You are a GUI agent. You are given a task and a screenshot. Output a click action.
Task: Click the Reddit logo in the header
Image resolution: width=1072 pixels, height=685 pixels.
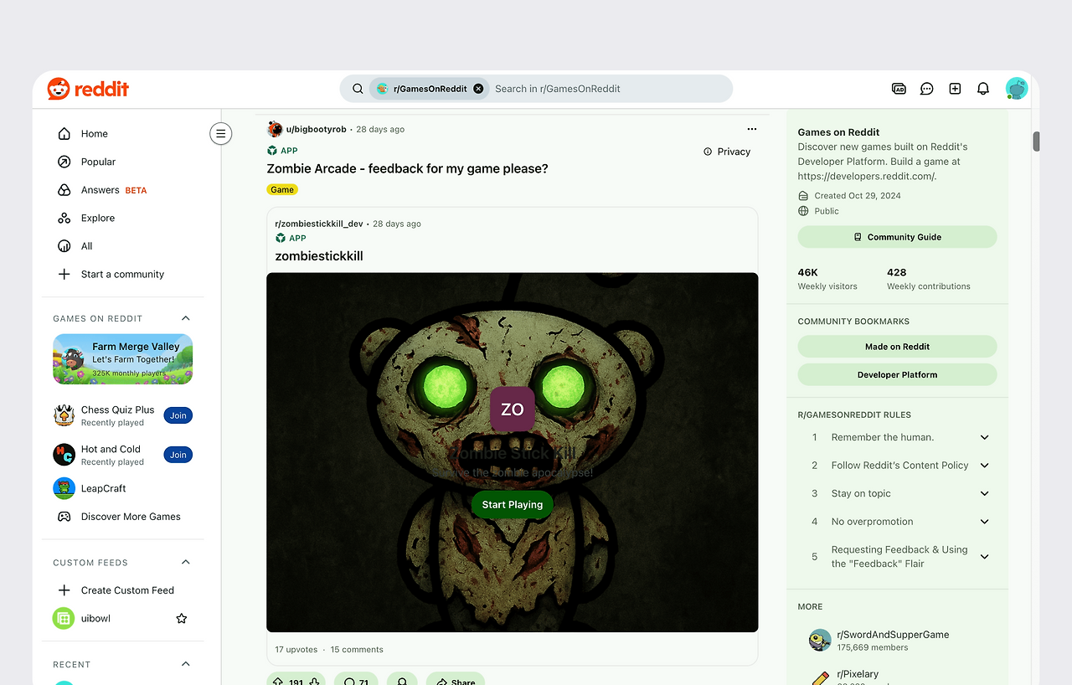88,89
